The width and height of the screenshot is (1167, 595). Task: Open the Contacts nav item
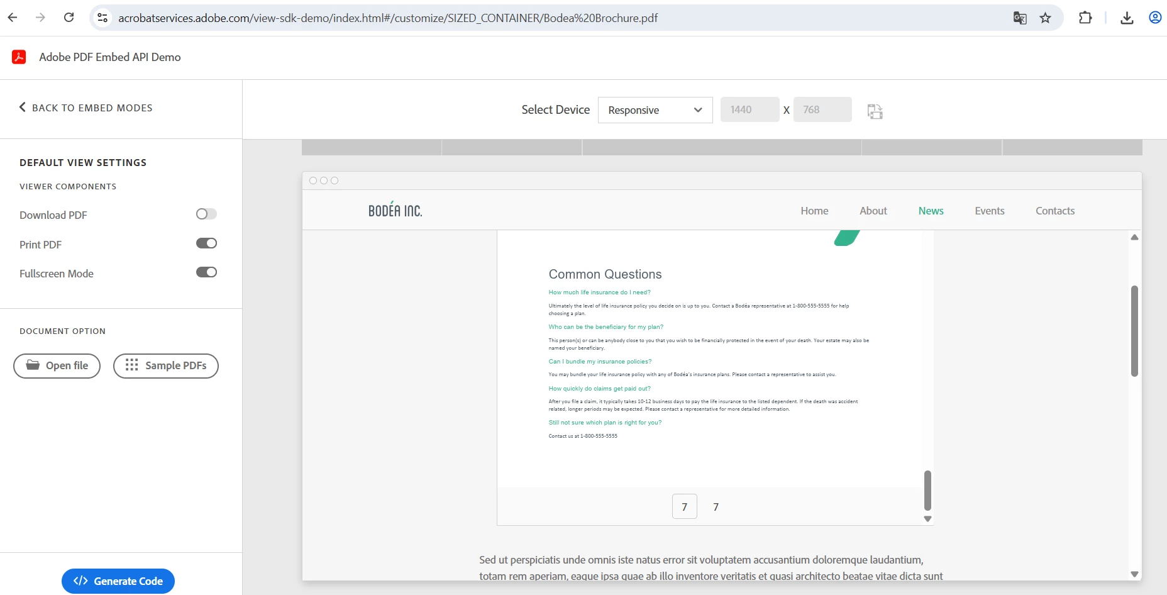coord(1055,211)
